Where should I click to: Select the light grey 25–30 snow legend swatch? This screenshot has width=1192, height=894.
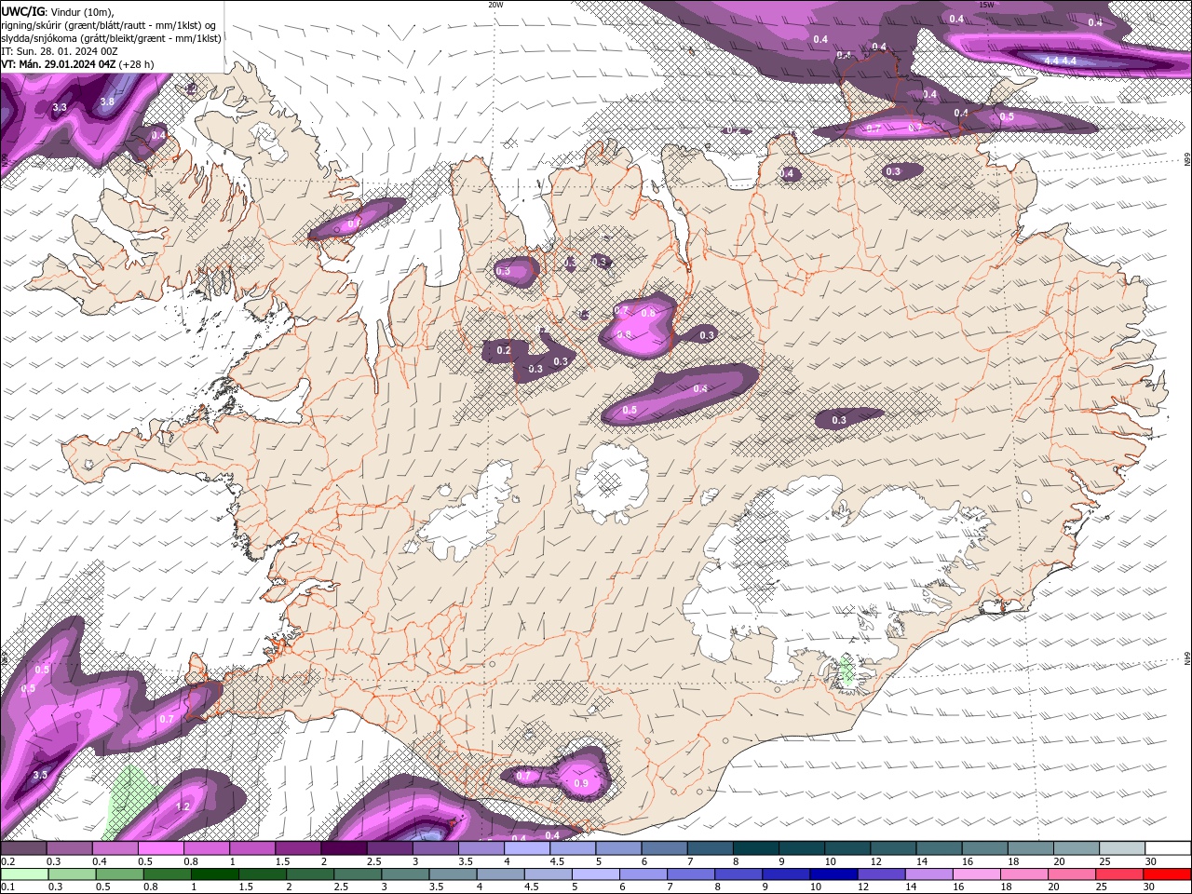click(1122, 848)
